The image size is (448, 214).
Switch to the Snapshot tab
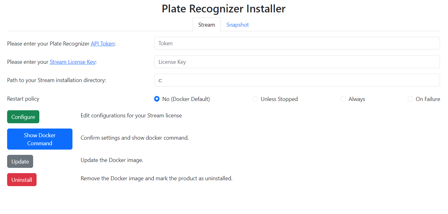(x=237, y=25)
